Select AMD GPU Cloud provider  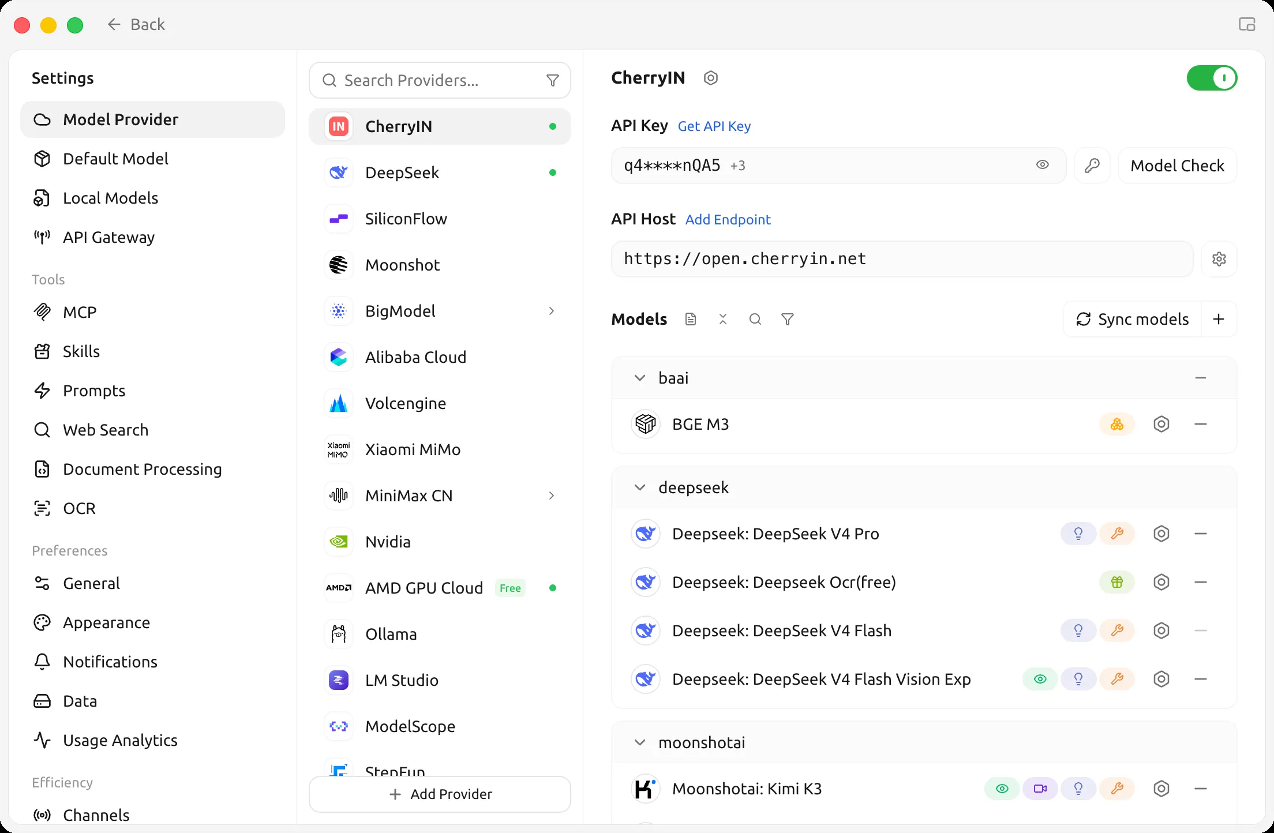(x=440, y=588)
